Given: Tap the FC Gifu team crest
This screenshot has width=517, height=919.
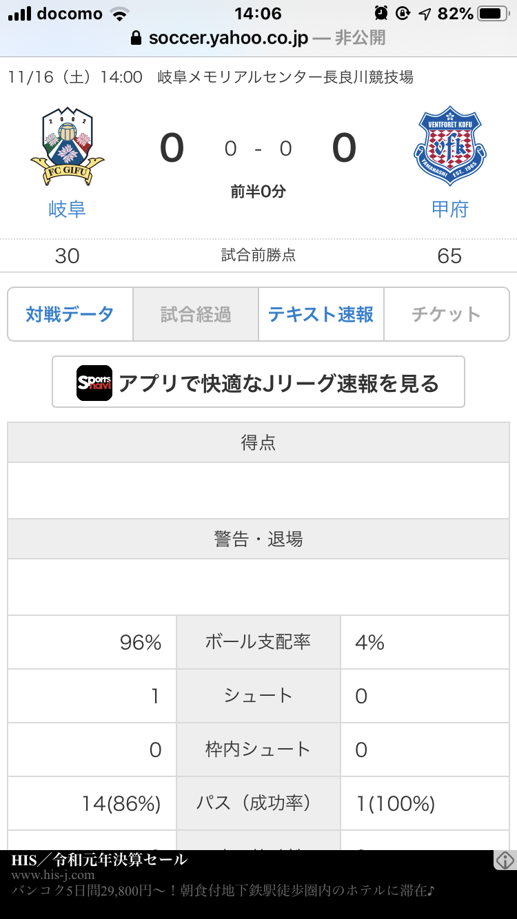Looking at the screenshot, I should [x=67, y=146].
